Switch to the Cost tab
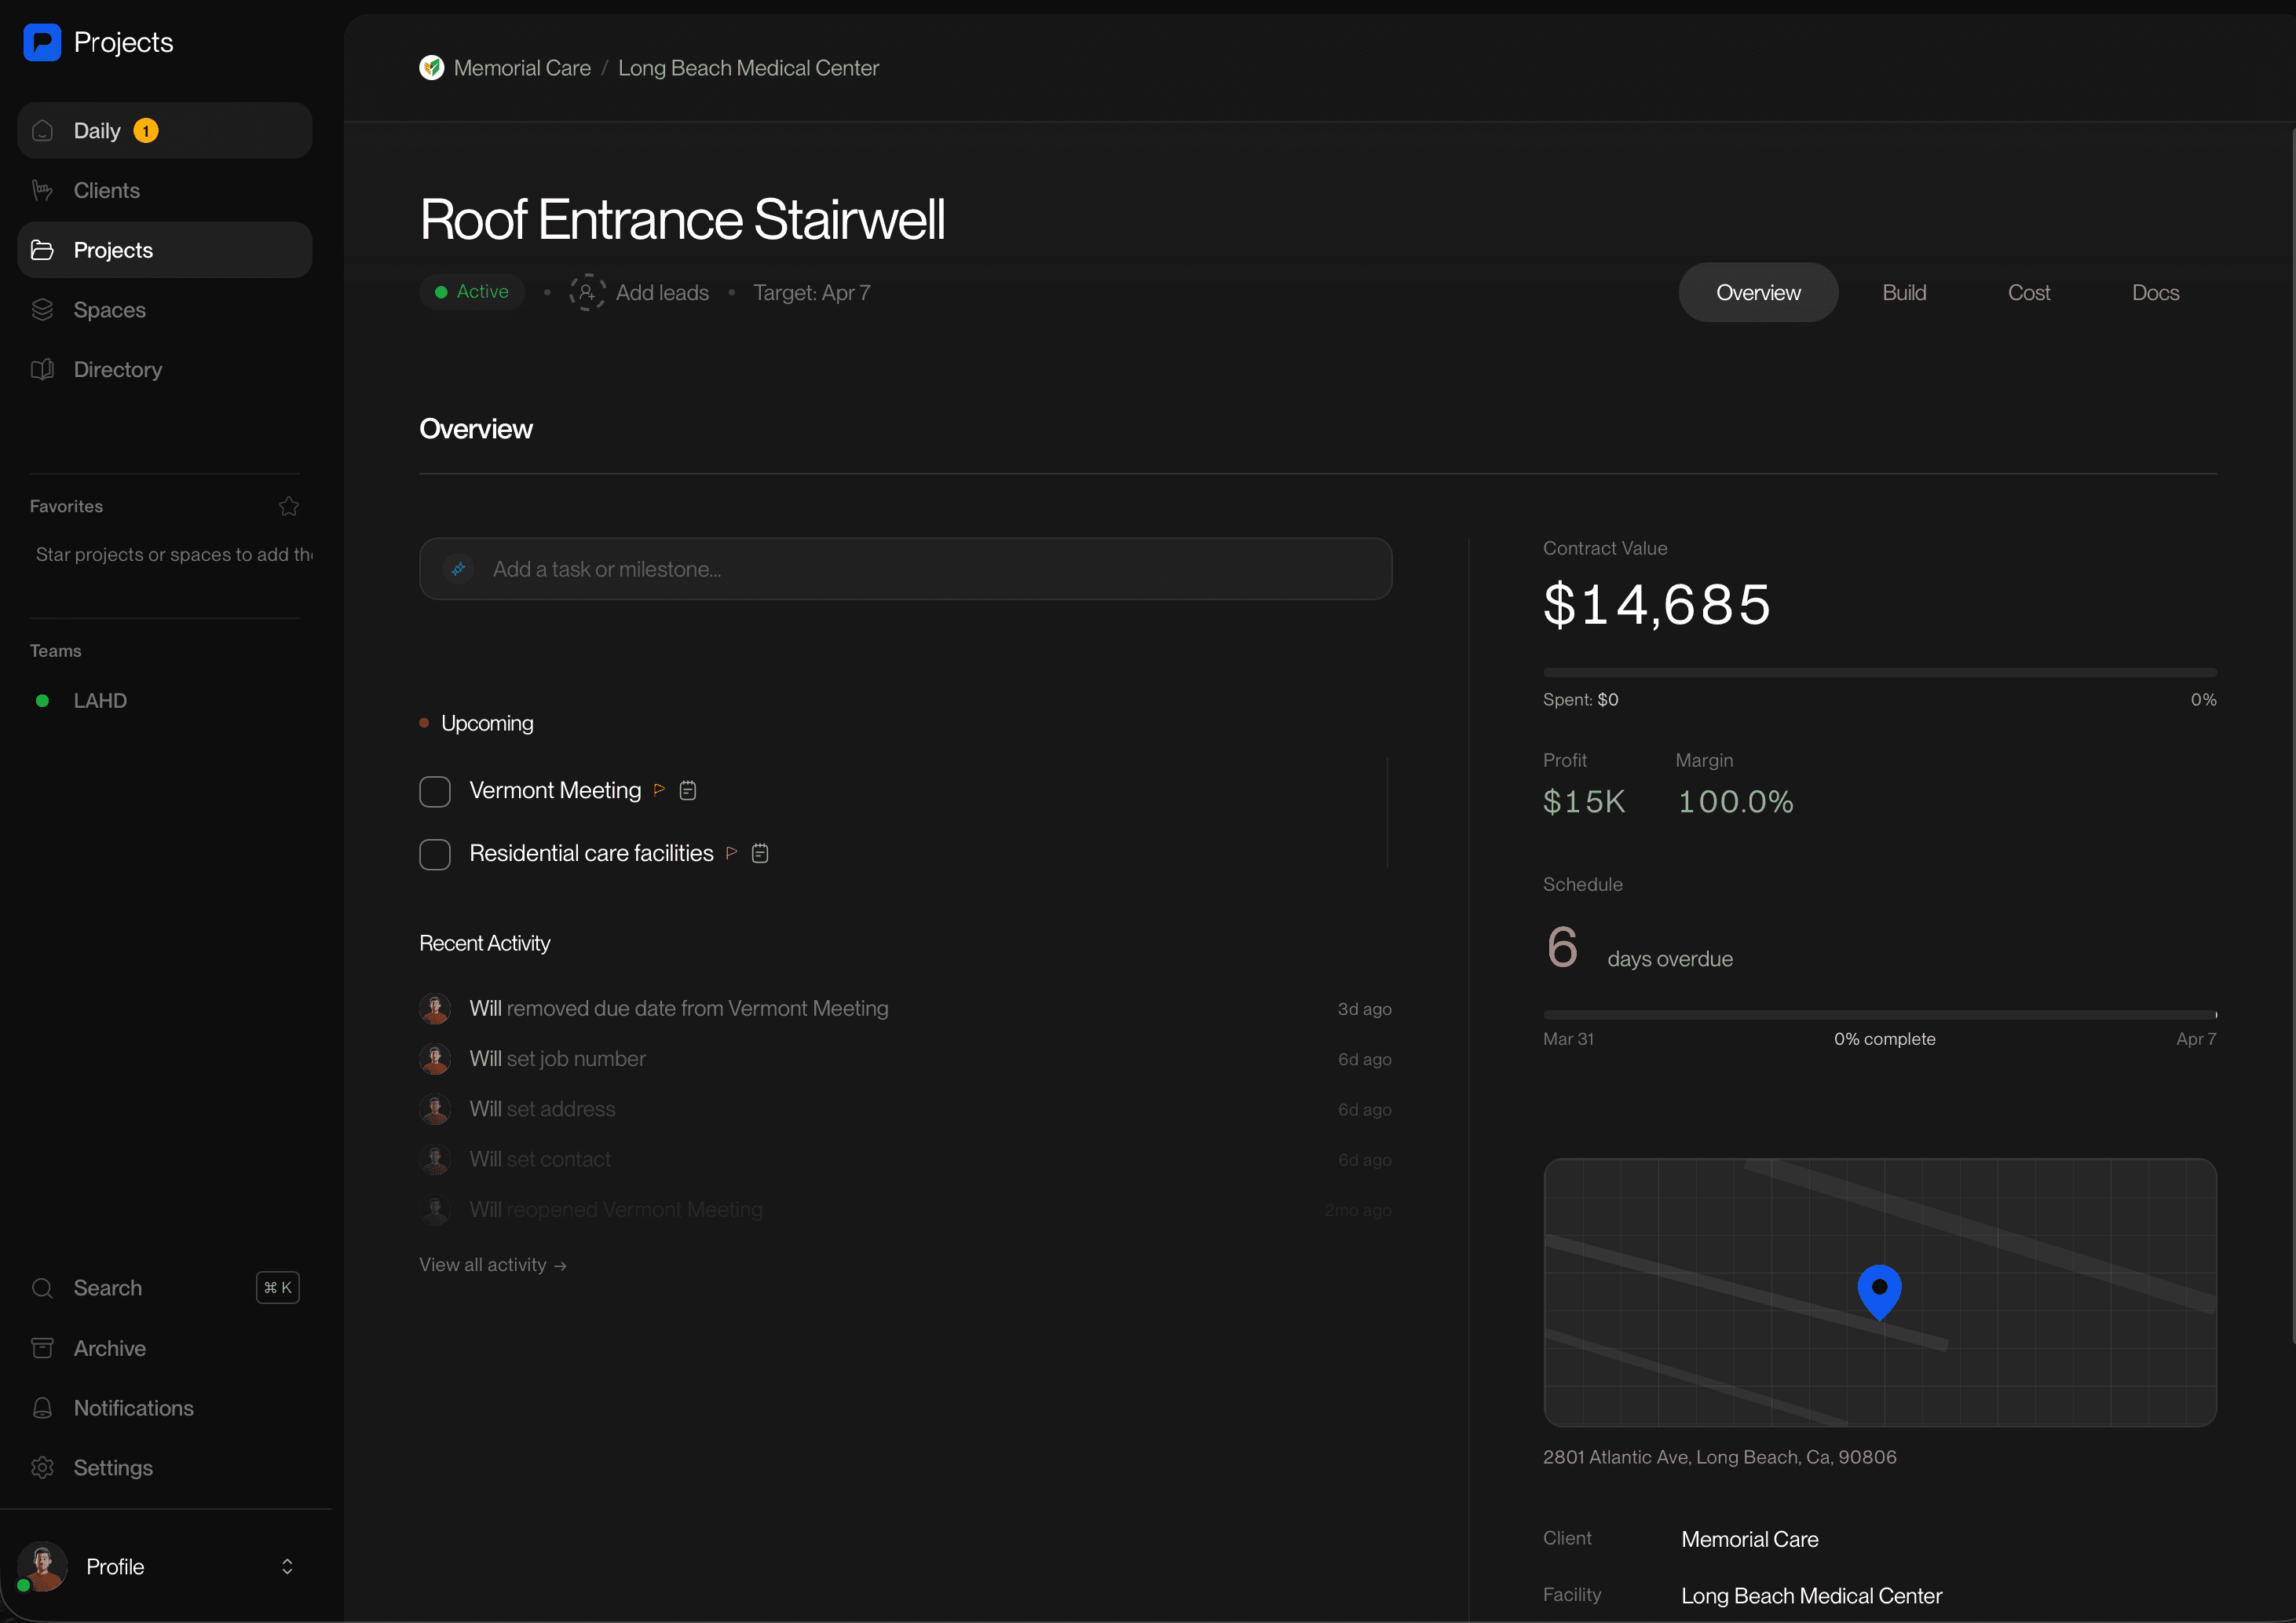 2029,292
